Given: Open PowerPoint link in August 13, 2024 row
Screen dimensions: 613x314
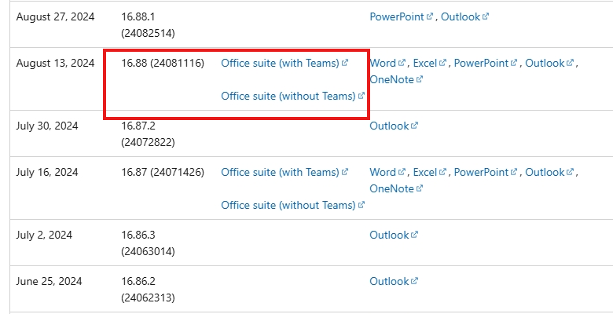Looking at the screenshot, I should [485, 63].
